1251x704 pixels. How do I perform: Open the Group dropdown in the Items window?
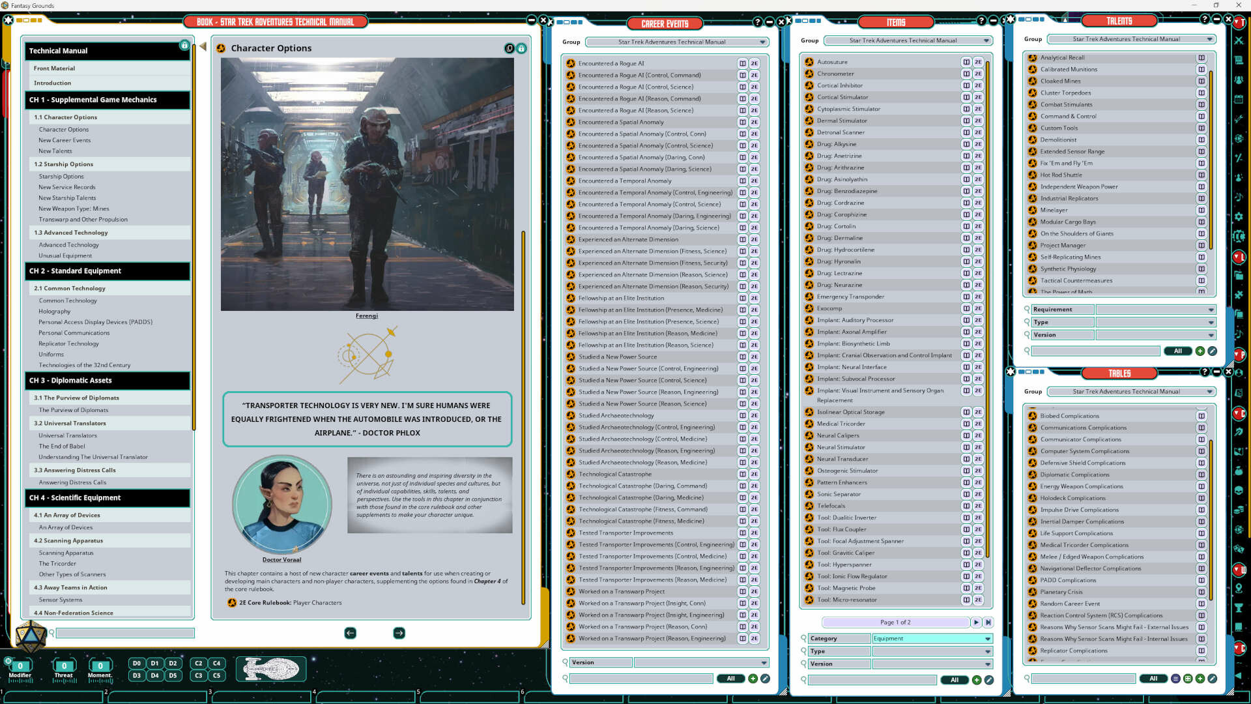coord(908,40)
